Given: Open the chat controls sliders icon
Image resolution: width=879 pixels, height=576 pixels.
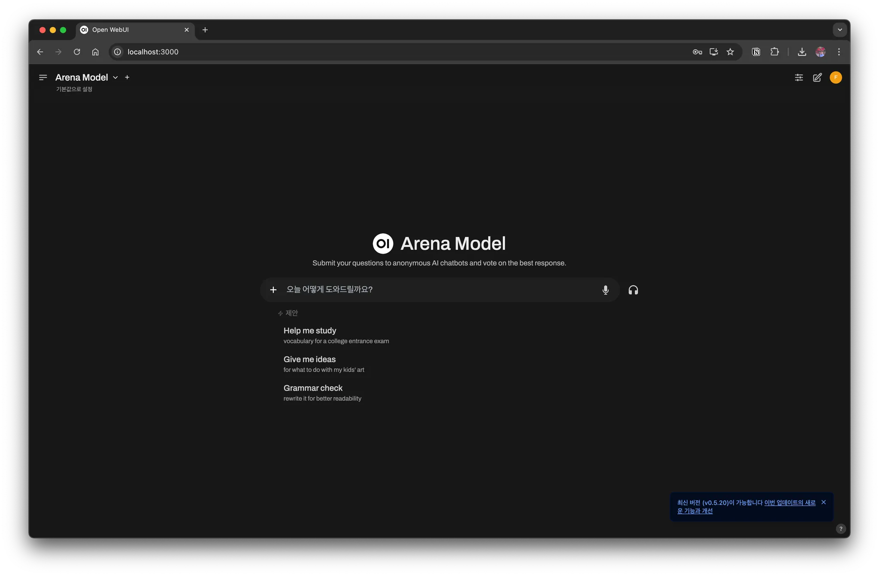Looking at the screenshot, I should [799, 78].
